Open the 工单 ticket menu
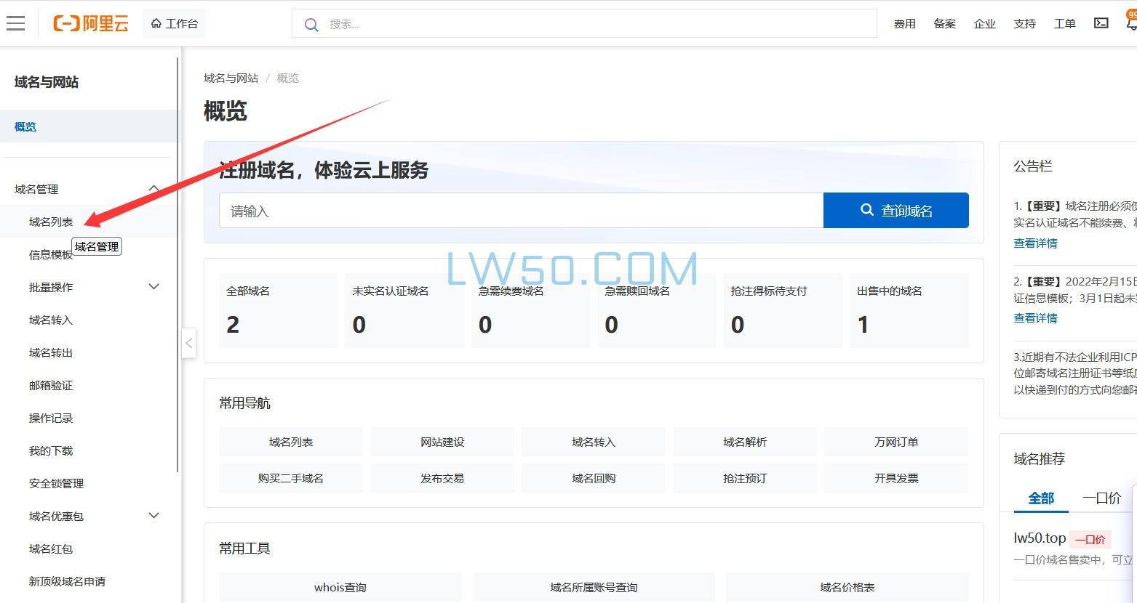Screen dimensions: 1137x603 1064,23
